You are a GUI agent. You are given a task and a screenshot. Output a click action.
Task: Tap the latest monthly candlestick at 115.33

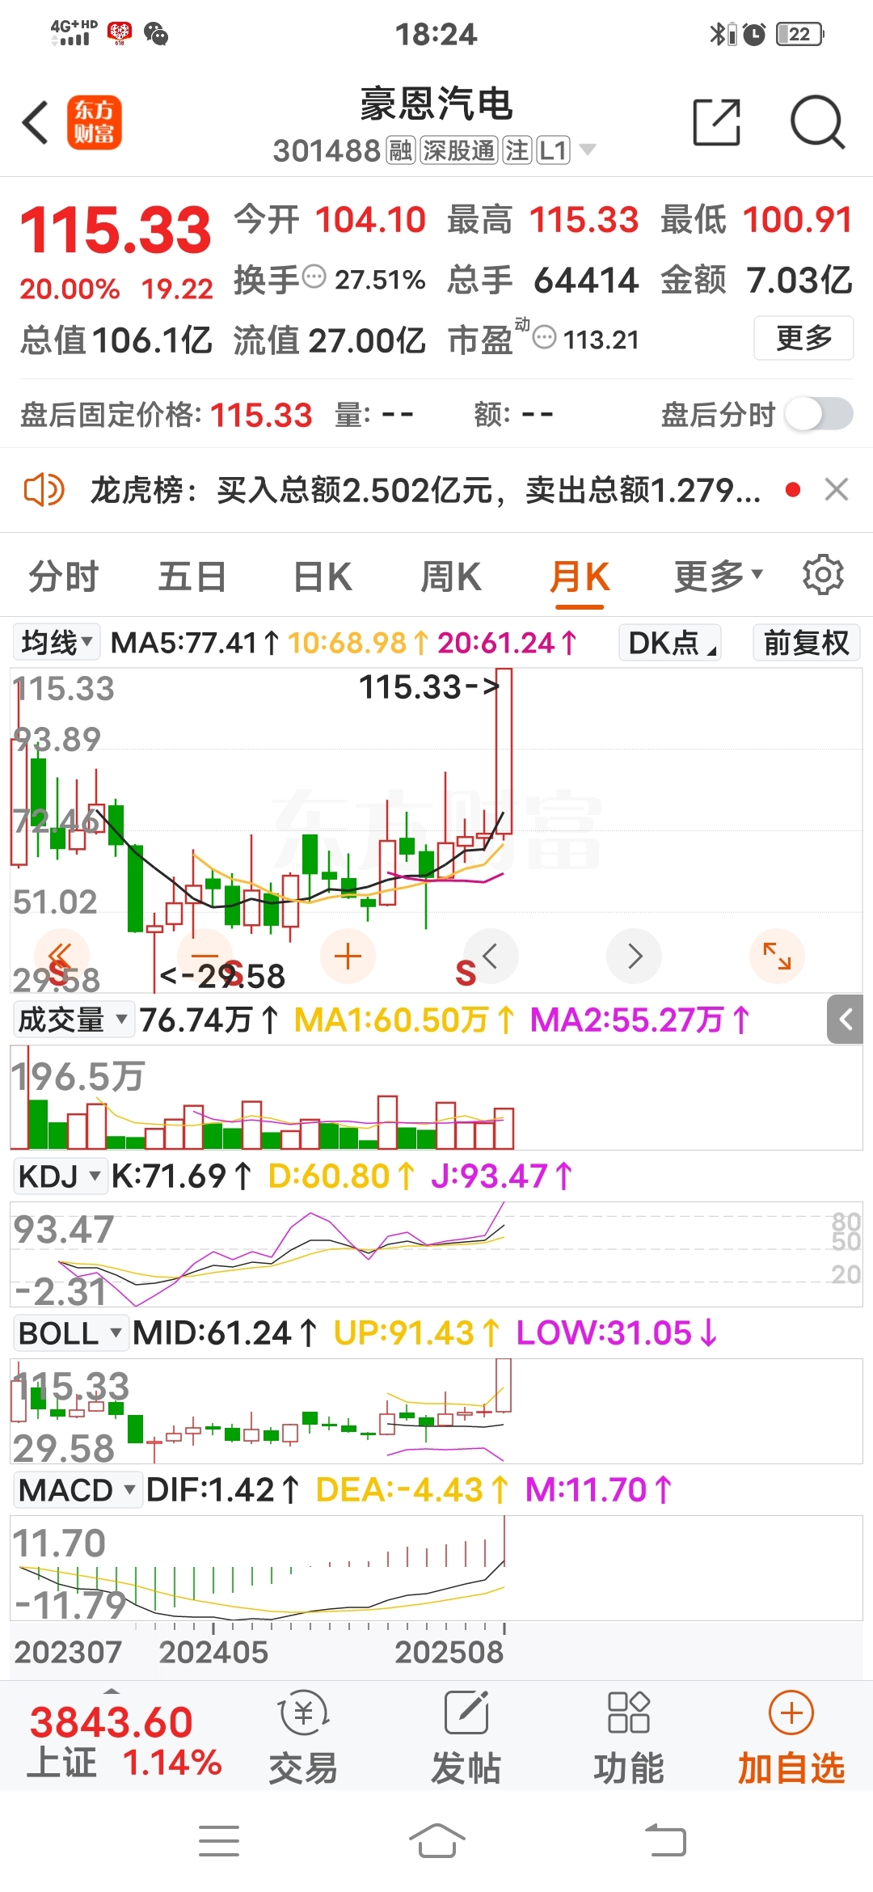[504, 752]
